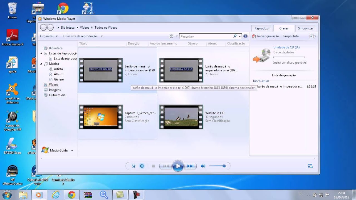This screenshot has height=200, width=356.
Task: Click the search magnifier icon
Action: [x=235, y=36]
